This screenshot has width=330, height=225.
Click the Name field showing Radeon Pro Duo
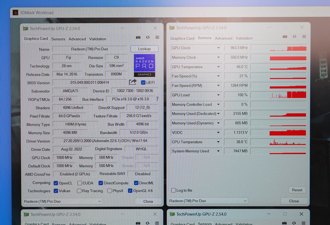89,49
